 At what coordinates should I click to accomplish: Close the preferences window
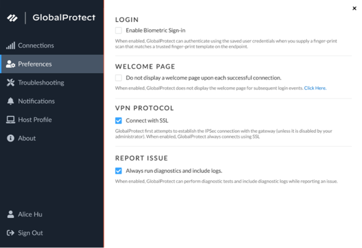(355, 8)
